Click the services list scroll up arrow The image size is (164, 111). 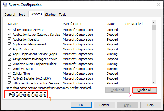(154, 23)
